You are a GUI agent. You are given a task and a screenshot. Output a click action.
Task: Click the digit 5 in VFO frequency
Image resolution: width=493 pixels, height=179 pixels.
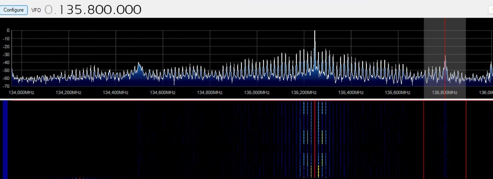tap(79, 10)
